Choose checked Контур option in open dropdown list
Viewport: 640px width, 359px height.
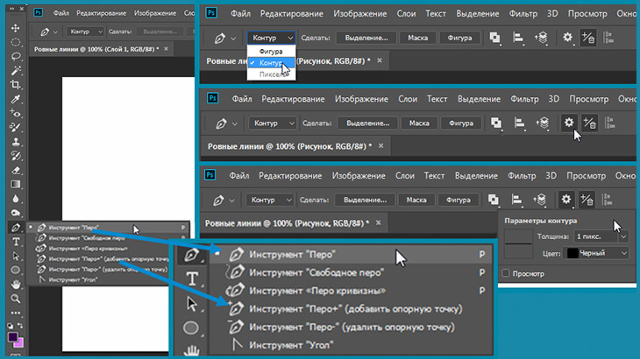click(x=271, y=63)
